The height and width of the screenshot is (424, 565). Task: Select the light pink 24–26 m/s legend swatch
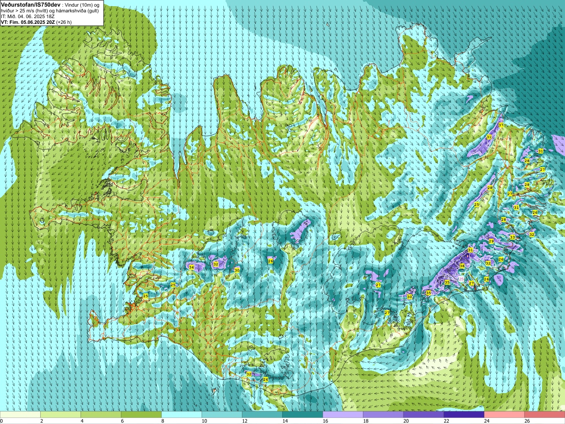tap(505, 414)
